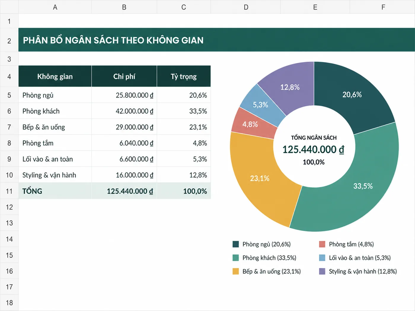Viewport: 415px width, 311px height.
Task: Click the 'Tỷ trọng' table header
Action: [x=184, y=76]
